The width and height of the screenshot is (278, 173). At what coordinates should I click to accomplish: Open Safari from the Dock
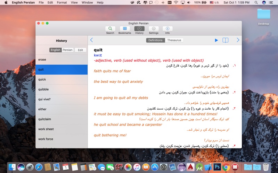39,167
